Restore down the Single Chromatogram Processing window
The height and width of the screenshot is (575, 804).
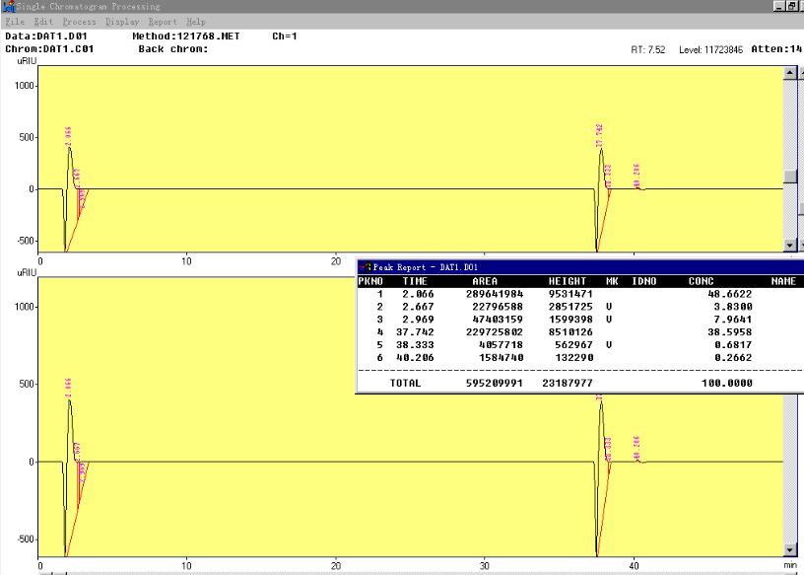(x=792, y=6)
